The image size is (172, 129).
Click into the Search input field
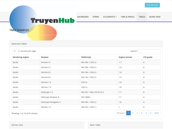[149, 51]
